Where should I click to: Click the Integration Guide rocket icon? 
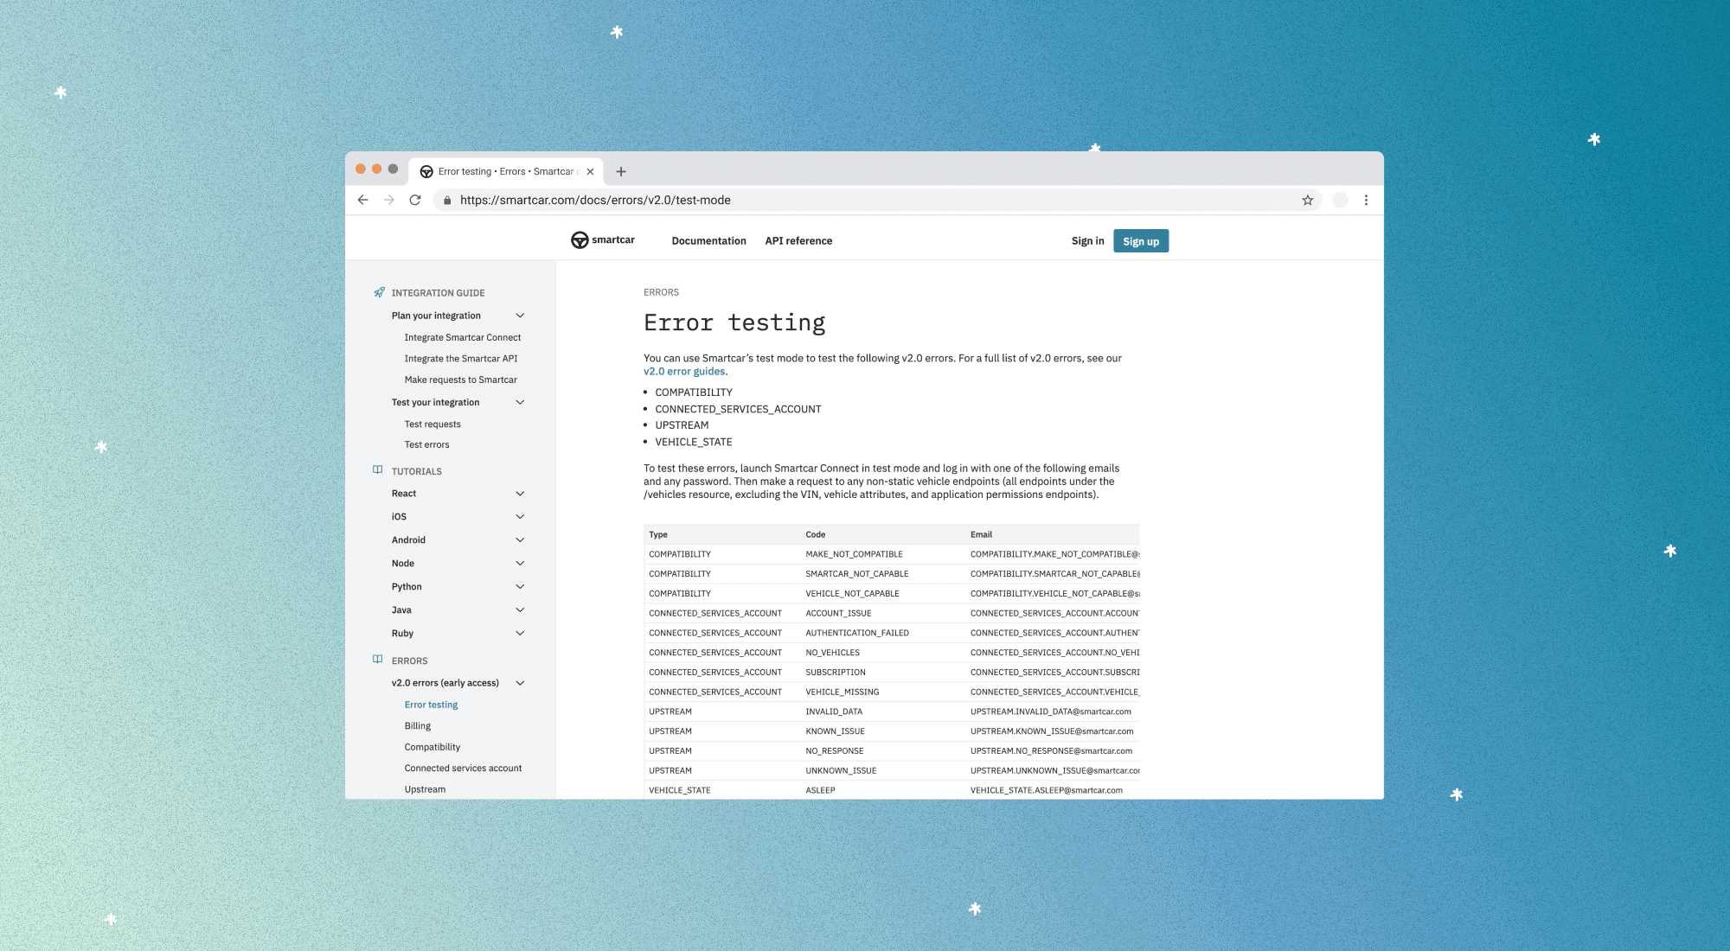[379, 293]
